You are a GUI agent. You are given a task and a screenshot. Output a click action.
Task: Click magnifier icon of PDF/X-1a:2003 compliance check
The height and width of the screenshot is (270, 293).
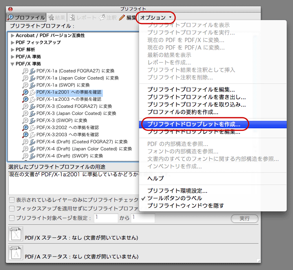[26, 99]
